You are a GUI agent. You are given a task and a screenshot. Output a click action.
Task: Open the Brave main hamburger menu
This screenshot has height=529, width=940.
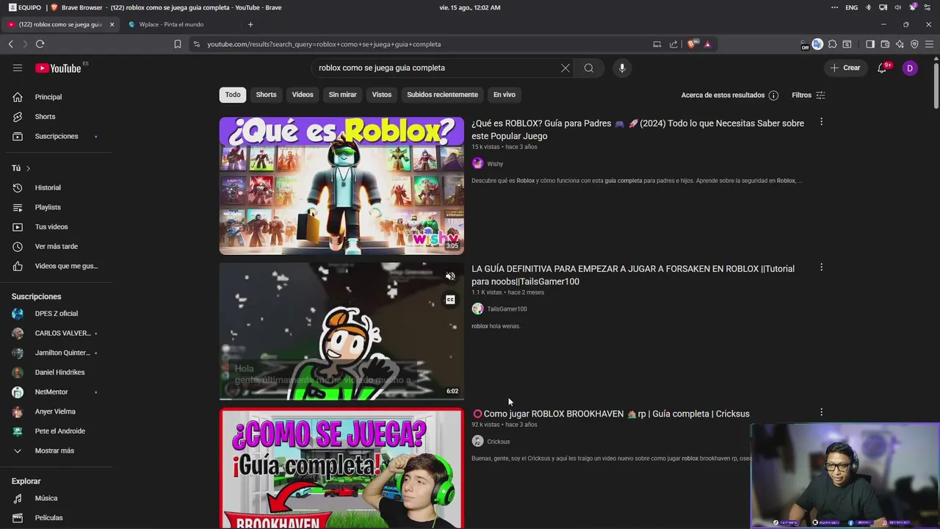929,44
